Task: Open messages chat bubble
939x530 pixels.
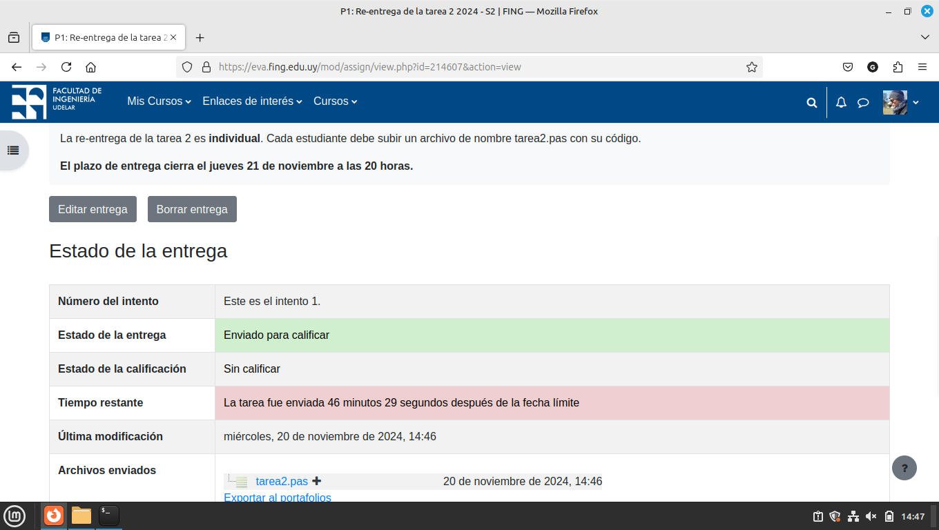Action: [x=863, y=102]
